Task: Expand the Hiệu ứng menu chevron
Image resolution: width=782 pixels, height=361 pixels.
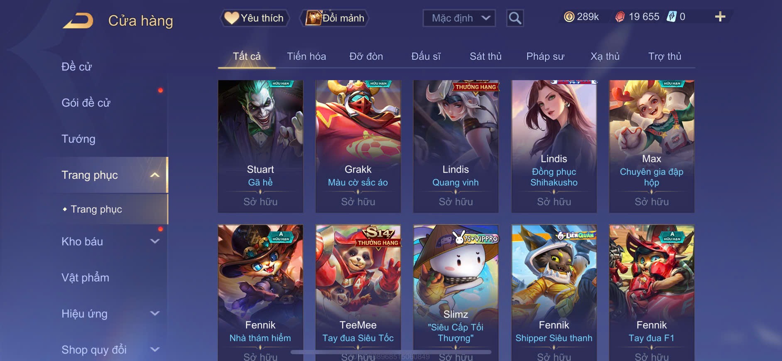Action: tap(155, 314)
